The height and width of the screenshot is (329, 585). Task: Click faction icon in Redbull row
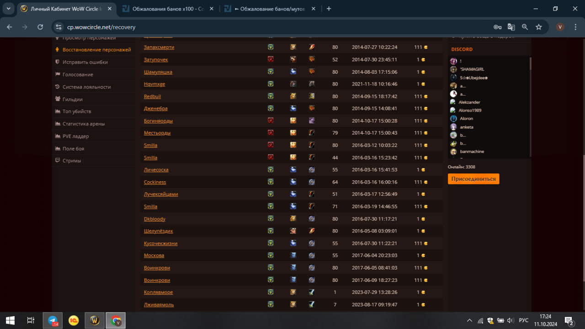271,96
